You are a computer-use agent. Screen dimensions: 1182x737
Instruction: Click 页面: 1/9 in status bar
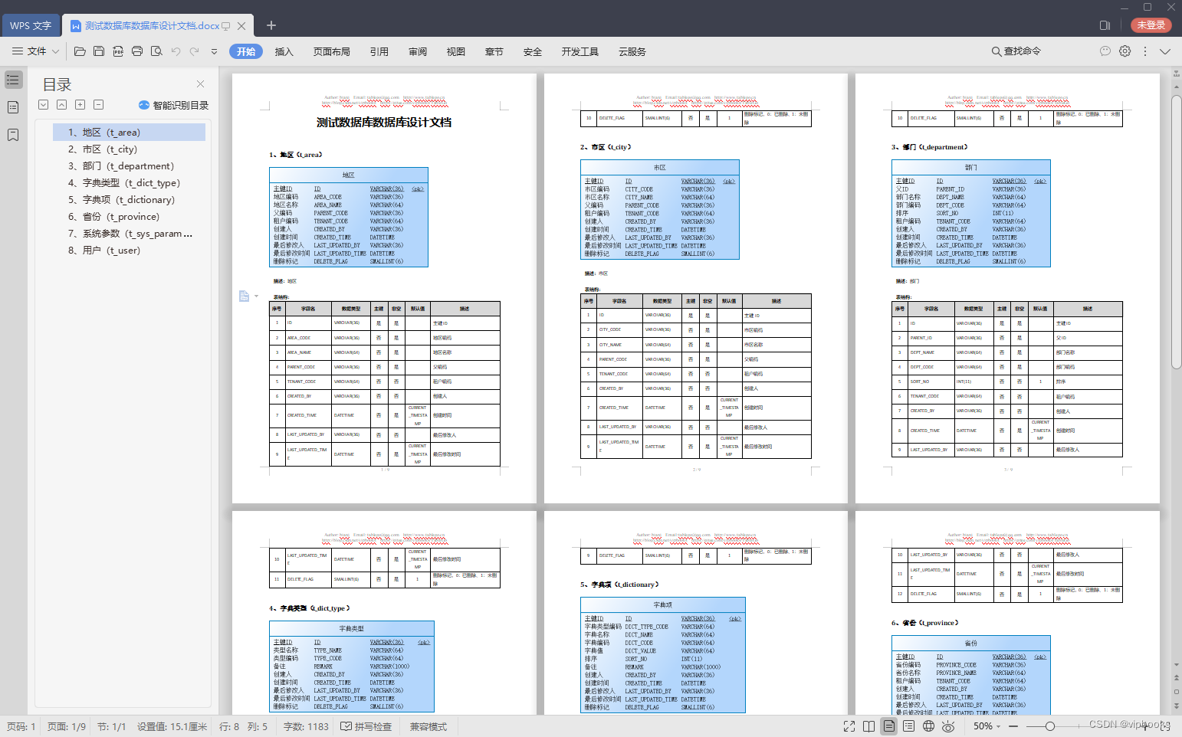tap(67, 726)
